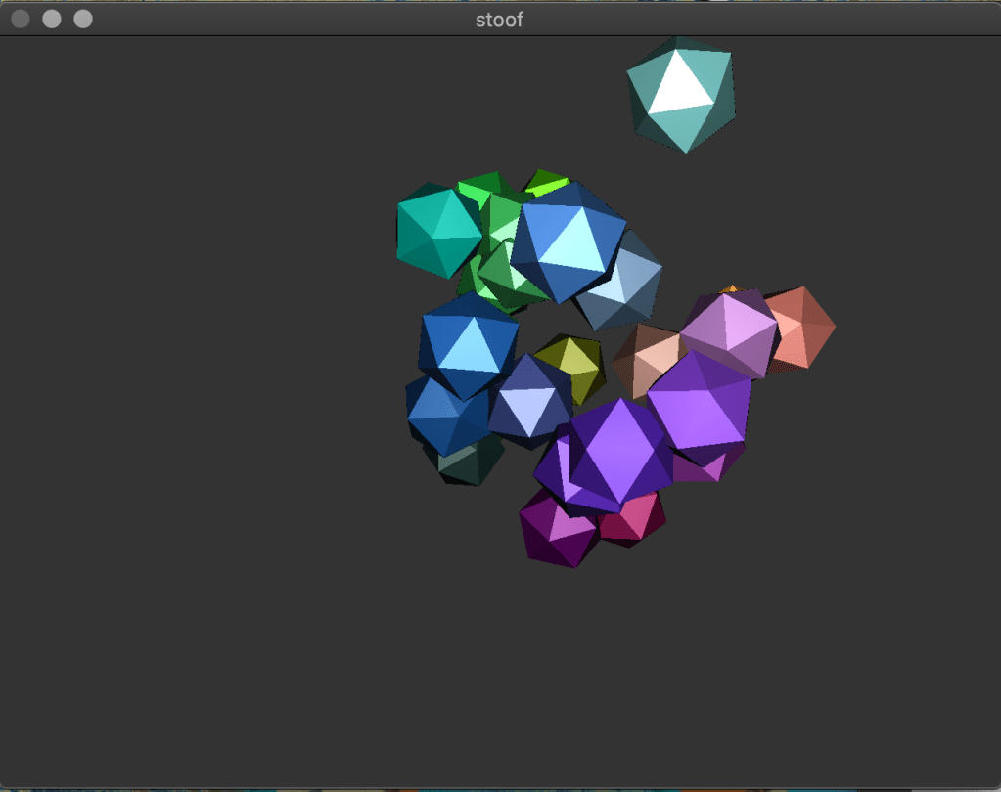The width and height of the screenshot is (1001, 792).
Task: Click the large violet icosahedron in the center
Action: tap(618, 451)
